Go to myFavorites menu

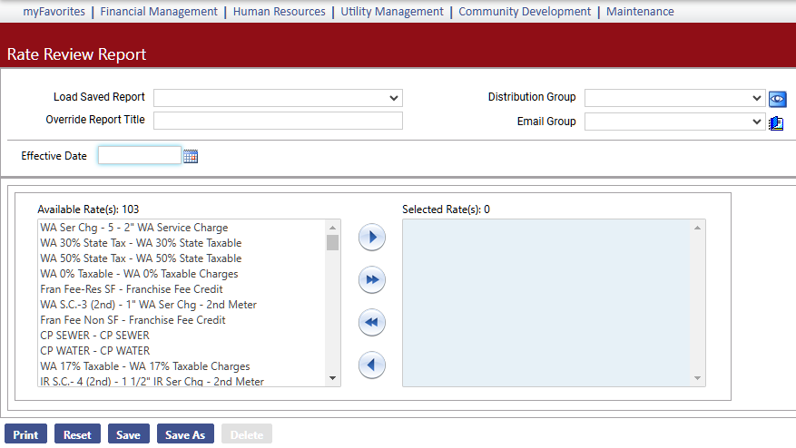point(54,12)
